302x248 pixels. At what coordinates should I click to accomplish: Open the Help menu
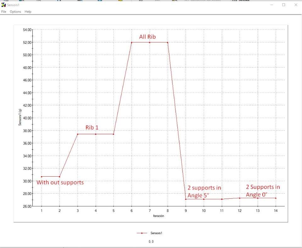tap(28, 12)
